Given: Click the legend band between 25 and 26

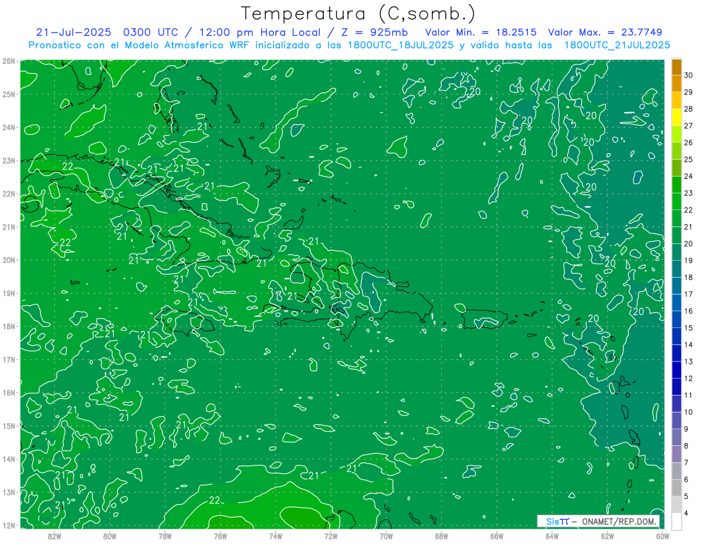Looking at the screenshot, I should 676,151.
